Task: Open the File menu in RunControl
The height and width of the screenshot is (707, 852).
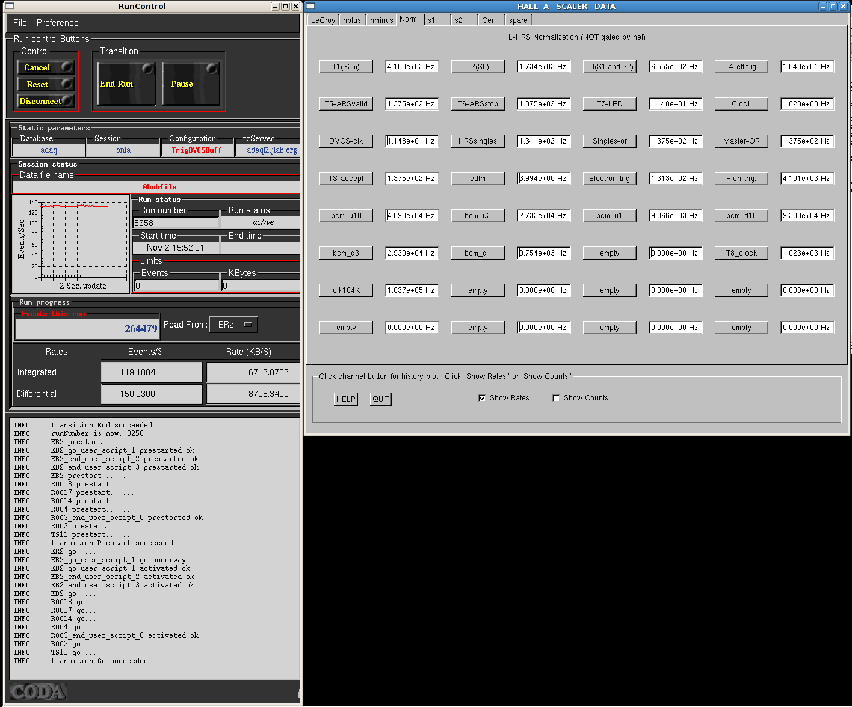Action: point(20,23)
